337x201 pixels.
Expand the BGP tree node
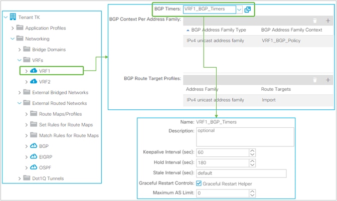pyautogui.click(x=26, y=146)
